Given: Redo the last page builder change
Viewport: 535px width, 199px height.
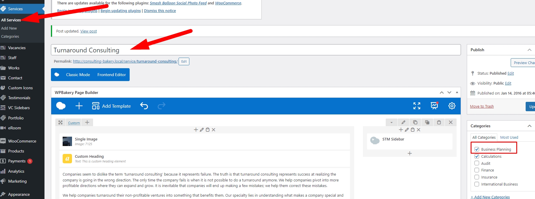Looking at the screenshot, I should coord(162,106).
